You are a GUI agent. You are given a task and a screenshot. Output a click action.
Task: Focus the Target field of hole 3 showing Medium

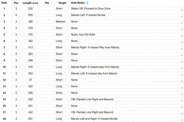pos(62,22)
